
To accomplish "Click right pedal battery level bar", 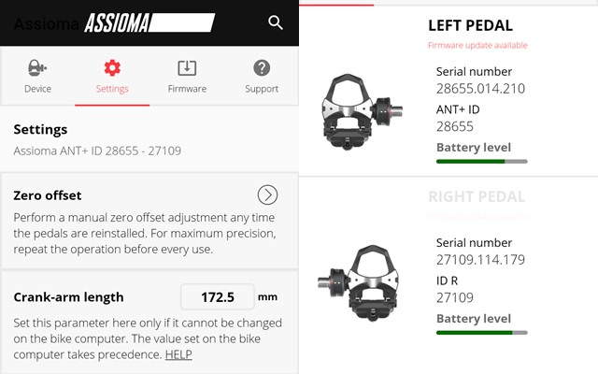I will 482,333.
